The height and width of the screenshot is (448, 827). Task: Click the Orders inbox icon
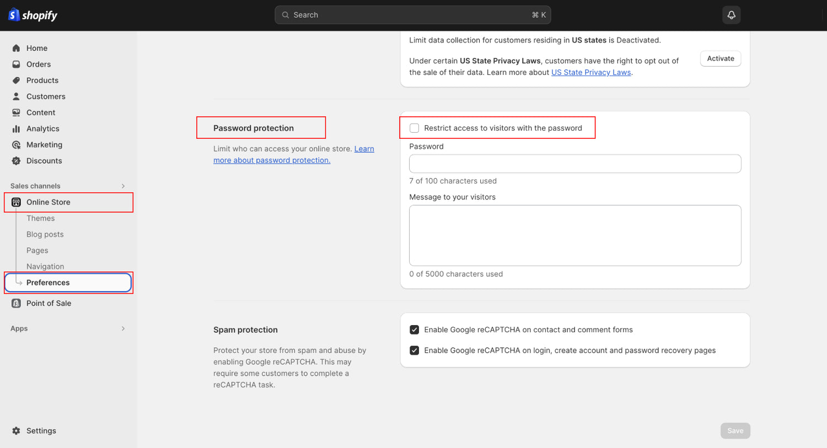tap(16, 64)
